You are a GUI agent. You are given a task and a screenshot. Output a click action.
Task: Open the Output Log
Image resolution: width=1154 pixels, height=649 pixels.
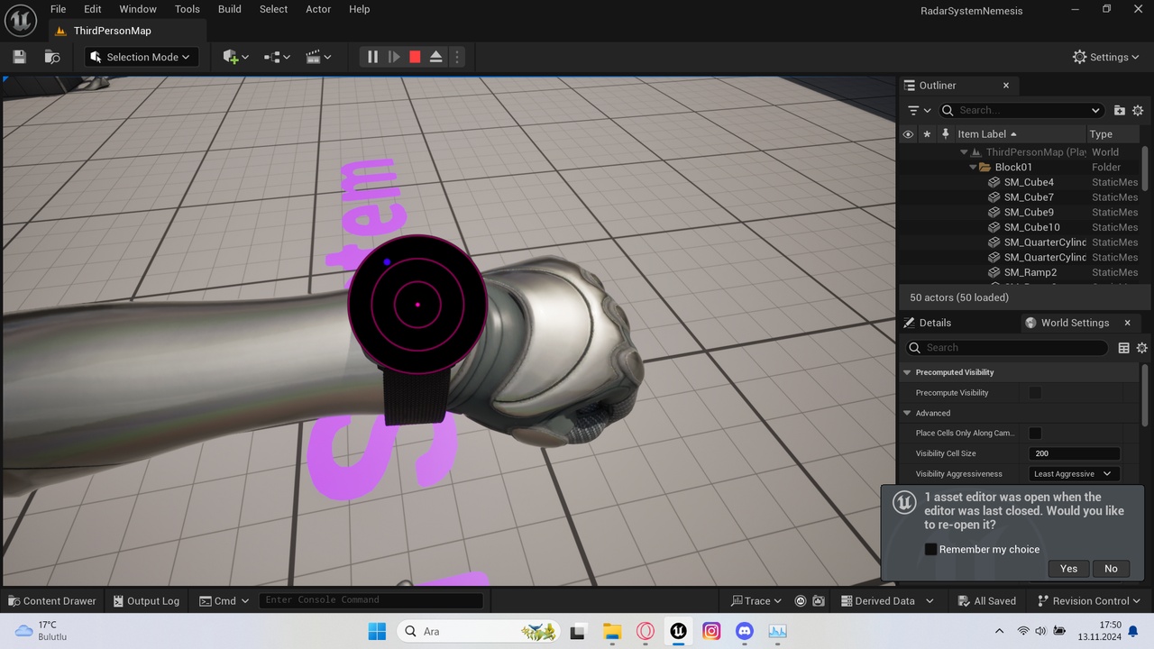pyautogui.click(x=147, y=600)
